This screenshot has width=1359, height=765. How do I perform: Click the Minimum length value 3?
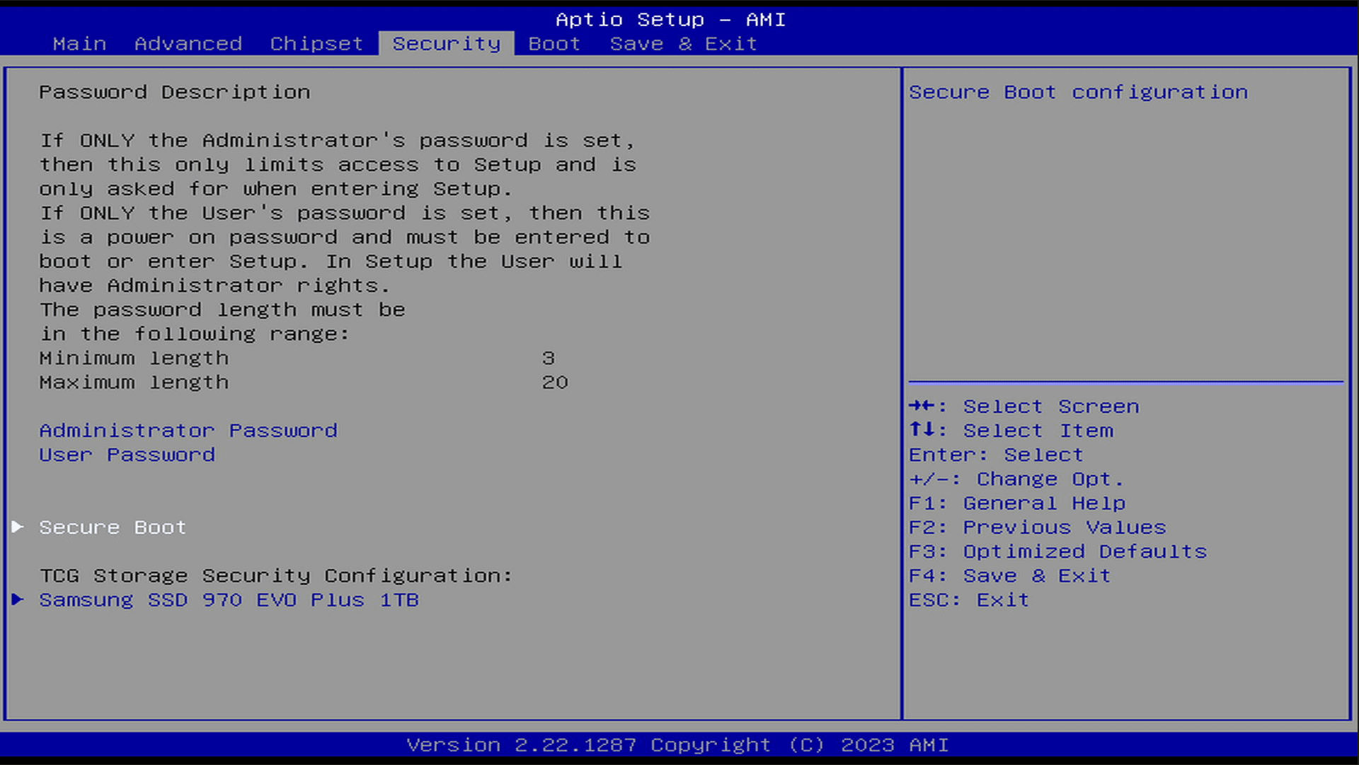tap(549, 358)
